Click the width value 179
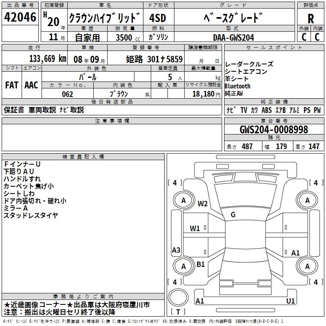 [x=281, y=146]
